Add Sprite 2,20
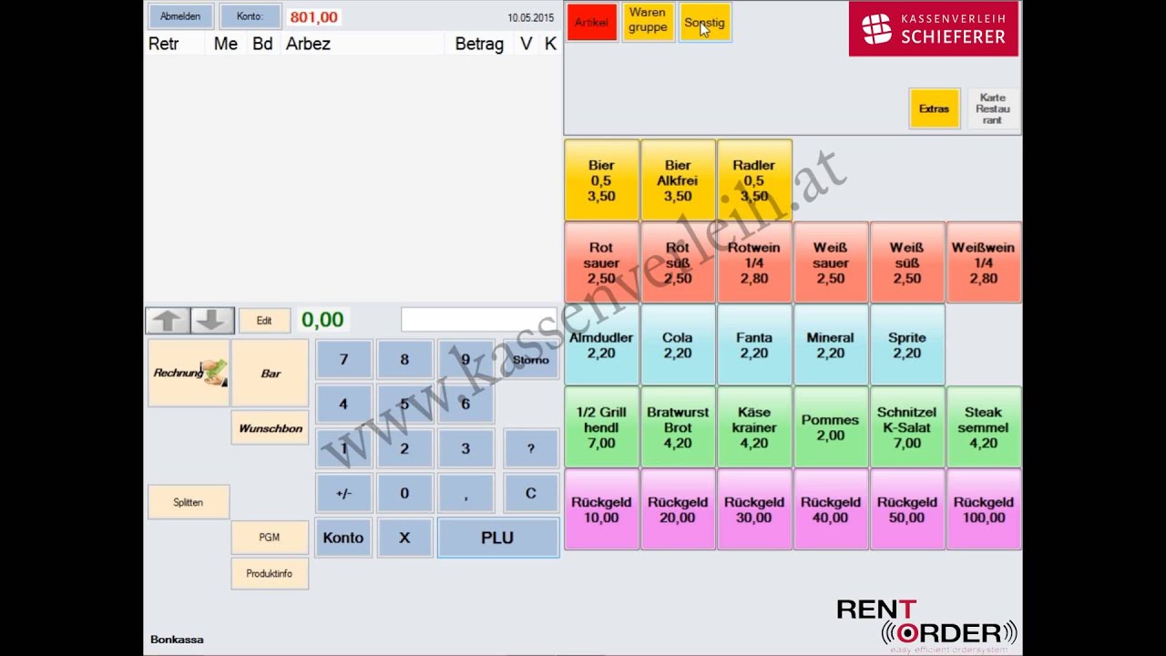Viewport: 1166px width, 656px height. click(907, 344)
